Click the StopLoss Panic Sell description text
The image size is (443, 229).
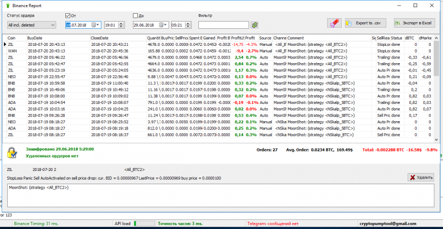pyautogui.click(x=114, y=178)
